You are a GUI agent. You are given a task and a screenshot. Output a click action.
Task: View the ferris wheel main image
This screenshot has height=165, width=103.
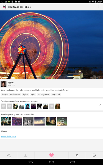pos(52,45)
